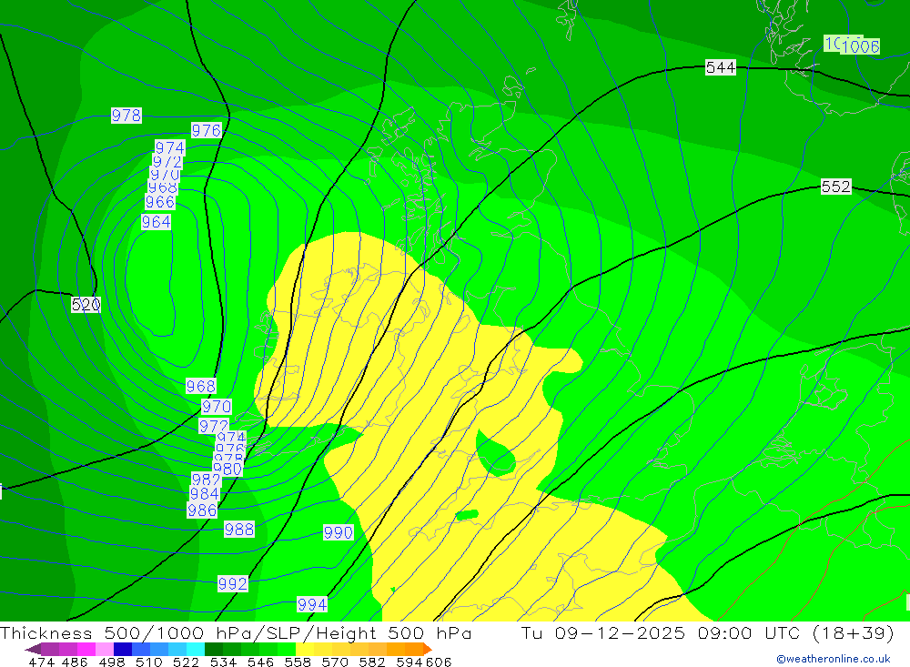This screenshot has height=667, width=910.
Task: Click the 09:00 UTC time text
Action: click(749, 632)
